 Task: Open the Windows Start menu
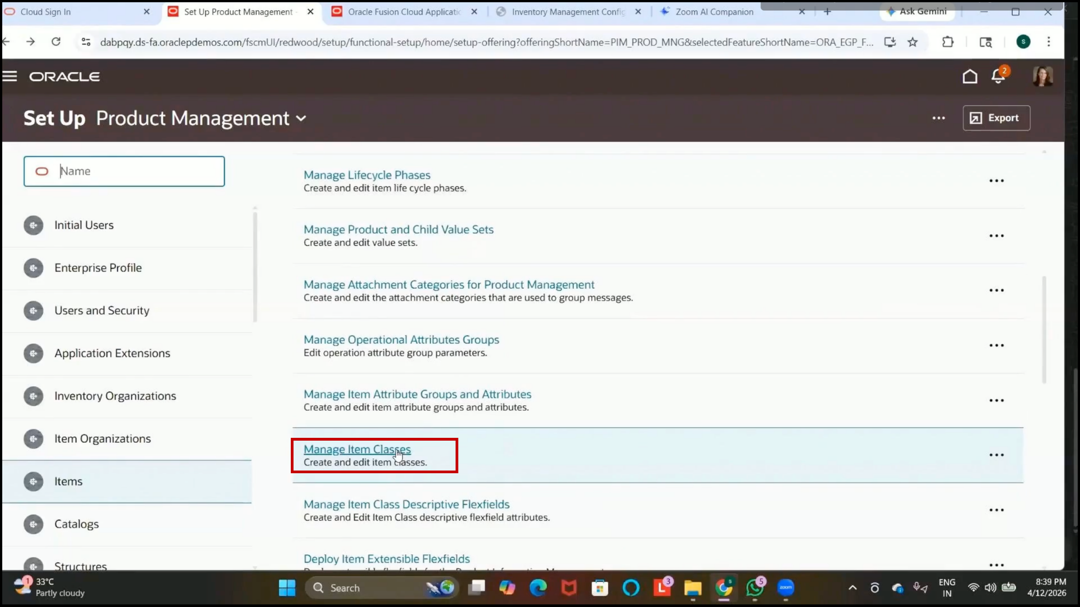click(287, 588)
